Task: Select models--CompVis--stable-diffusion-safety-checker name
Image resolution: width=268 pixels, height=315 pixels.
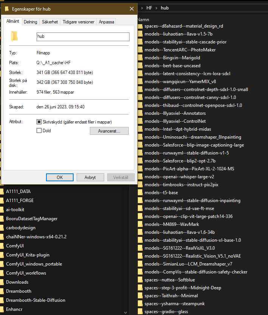Action: (196, 272)
